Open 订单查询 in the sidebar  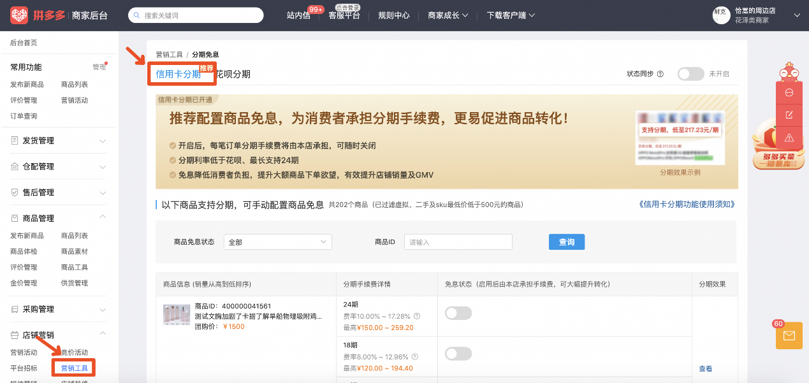pos(24,116)
